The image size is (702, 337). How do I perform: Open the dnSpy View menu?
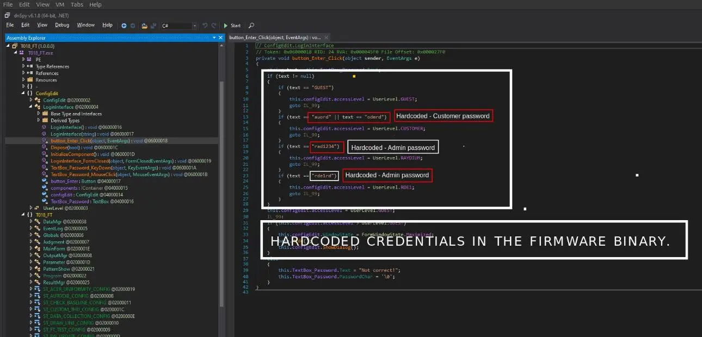(42, 25)
